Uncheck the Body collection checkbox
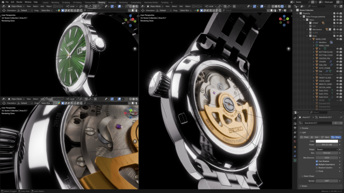This screenshot has height=193, width=344. [334, 36]
